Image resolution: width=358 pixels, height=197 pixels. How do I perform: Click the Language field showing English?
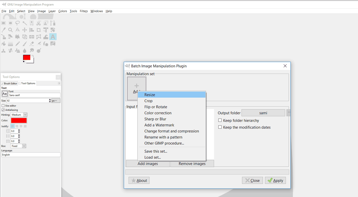(31, 155)
